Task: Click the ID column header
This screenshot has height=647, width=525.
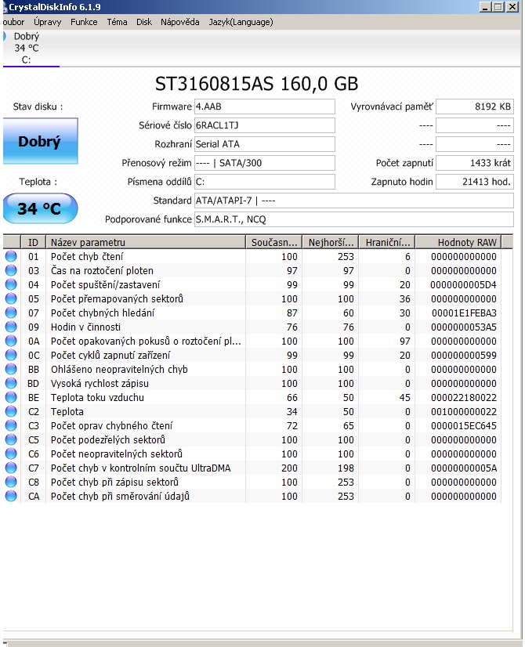Action: pos(33,242)
